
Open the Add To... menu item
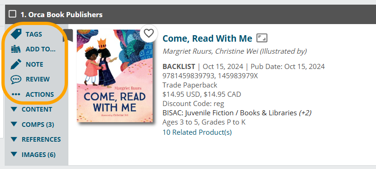pyautogui.click(x=40, y=49)
